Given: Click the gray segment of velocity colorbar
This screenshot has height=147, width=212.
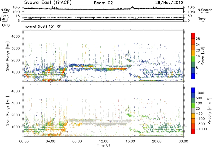Looking at the screenshot, I should pos(193,111).
